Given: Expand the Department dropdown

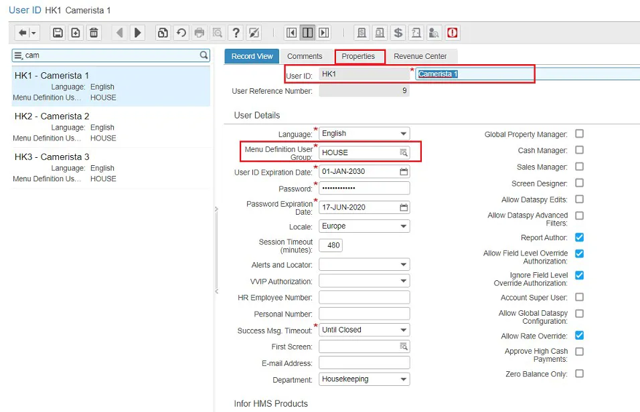Looking at the screenshot, I should tap(364, 379).
